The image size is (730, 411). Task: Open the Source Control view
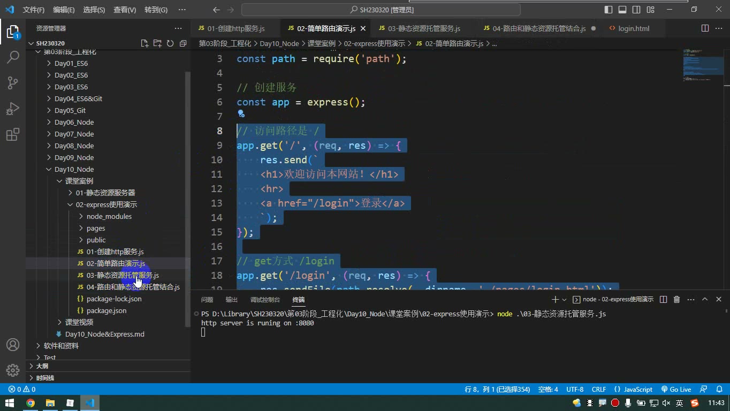[x=13, y=82]
